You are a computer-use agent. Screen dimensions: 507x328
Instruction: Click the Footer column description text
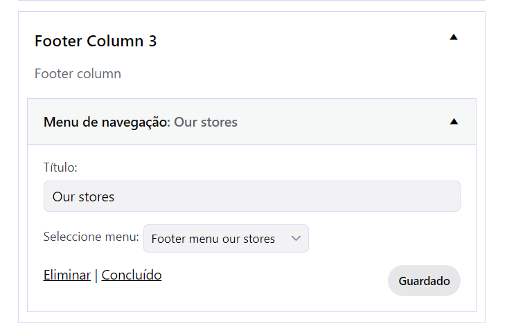click(x=78, y=73)
